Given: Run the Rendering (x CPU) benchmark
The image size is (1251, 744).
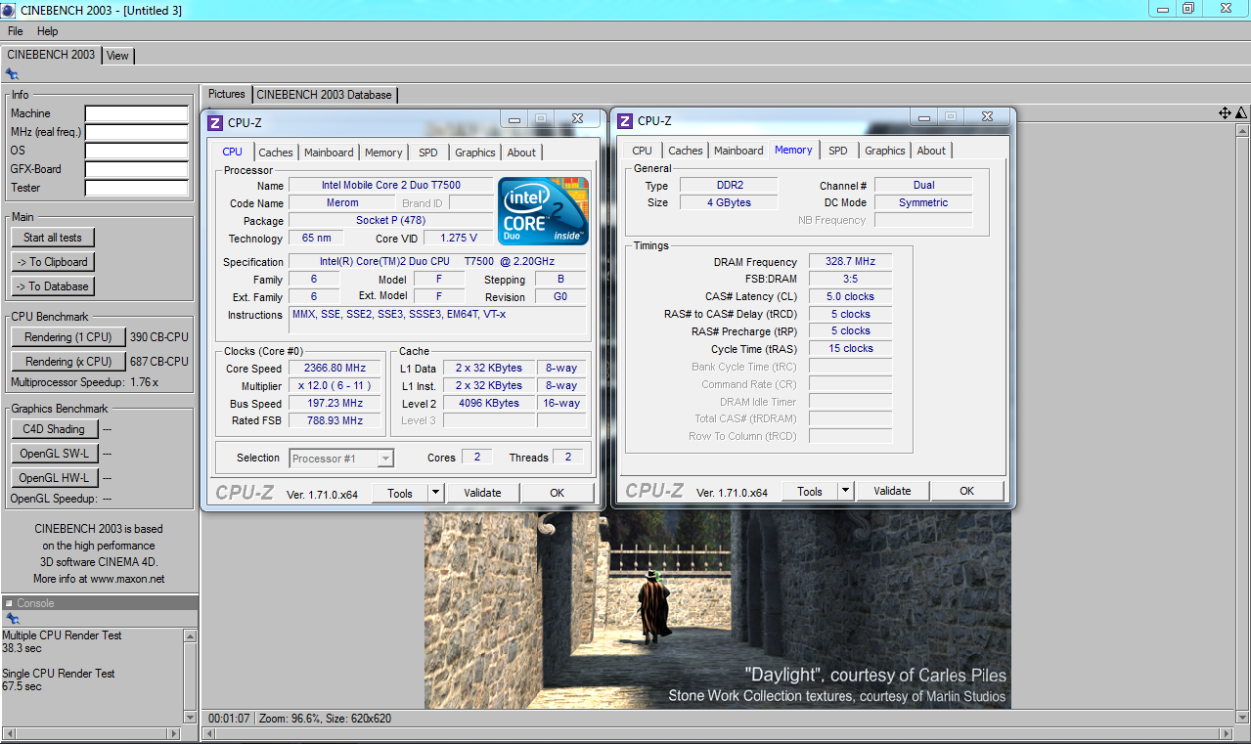Looking at the screenshot, I should point(68,362).
